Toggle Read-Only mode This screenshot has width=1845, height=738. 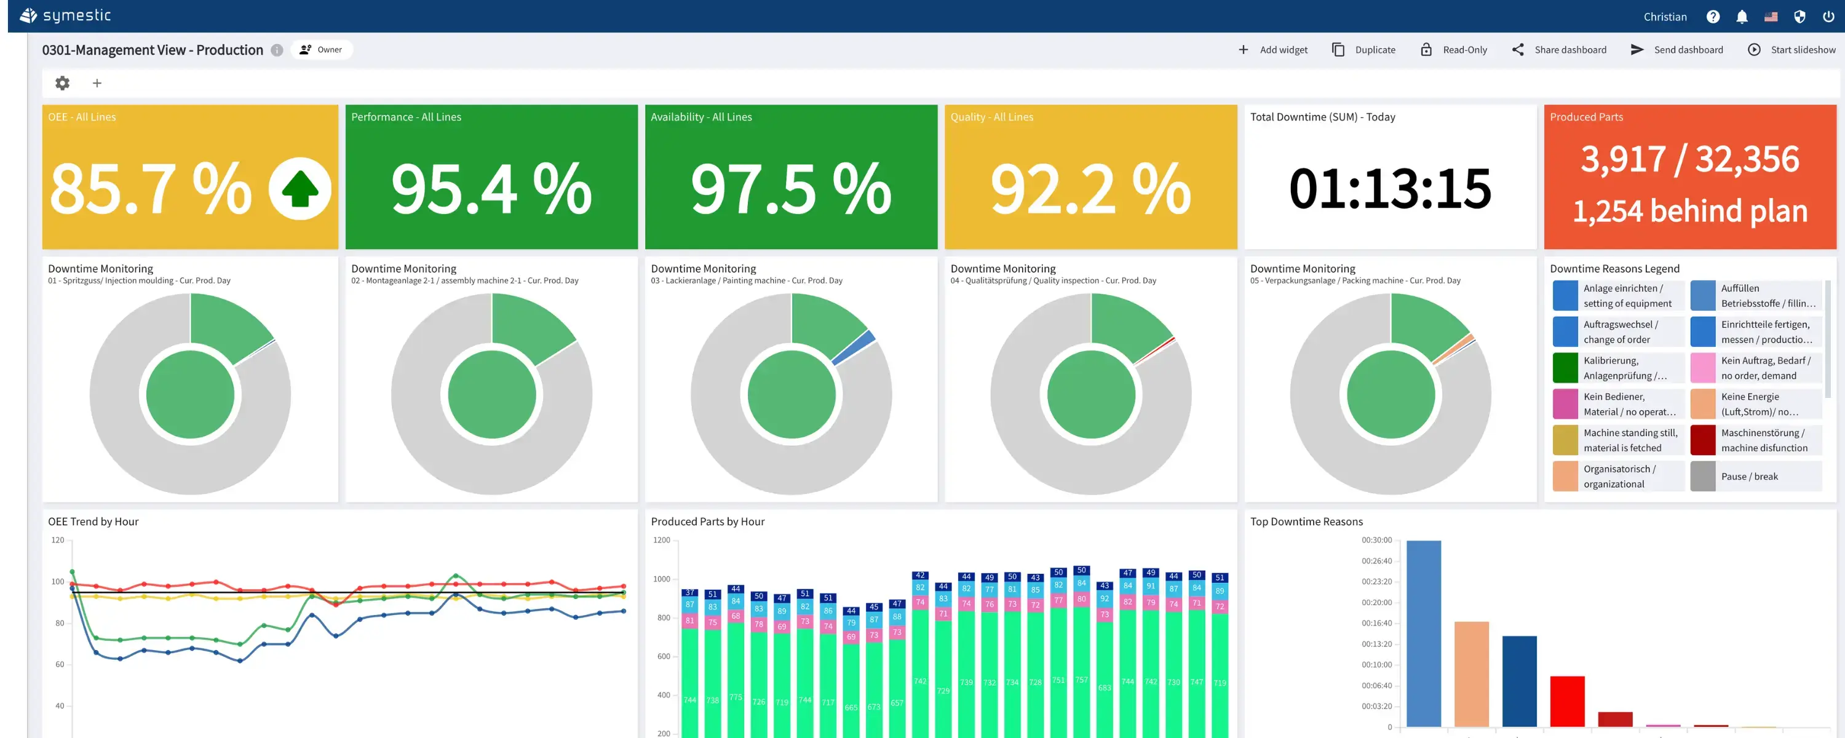(x=1454, y=49)
